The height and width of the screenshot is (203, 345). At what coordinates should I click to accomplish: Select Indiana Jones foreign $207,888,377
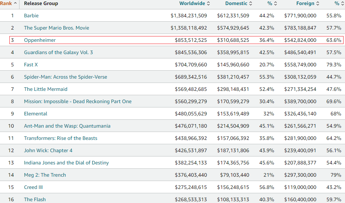pyautogui.click(x=300, y=163)
